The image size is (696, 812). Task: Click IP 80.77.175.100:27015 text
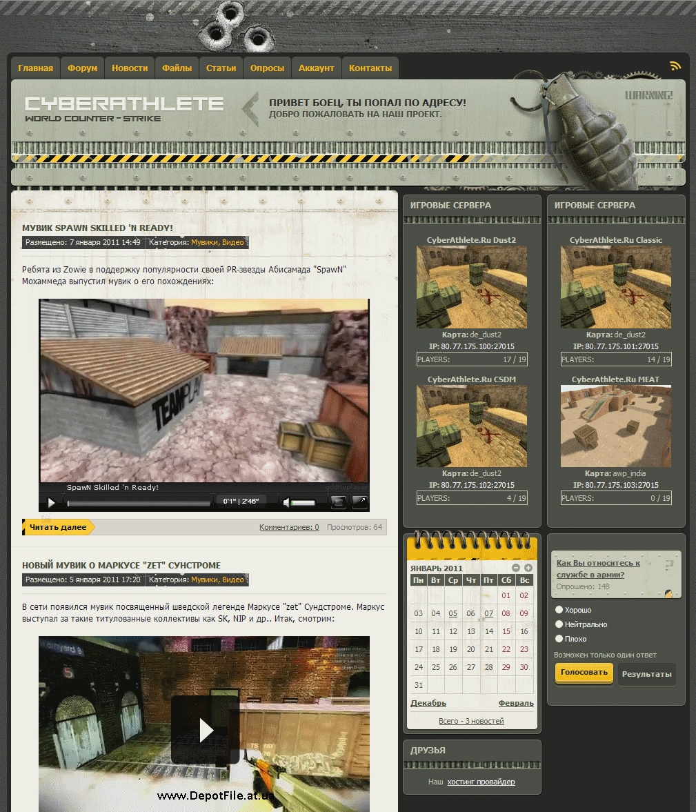coord(472,346)
